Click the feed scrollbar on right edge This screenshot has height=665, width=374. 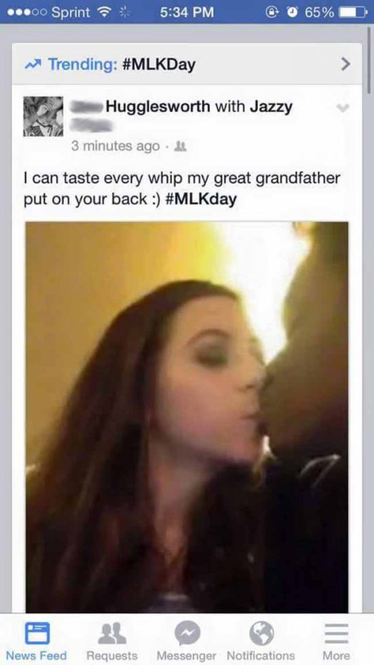[369, 59]
